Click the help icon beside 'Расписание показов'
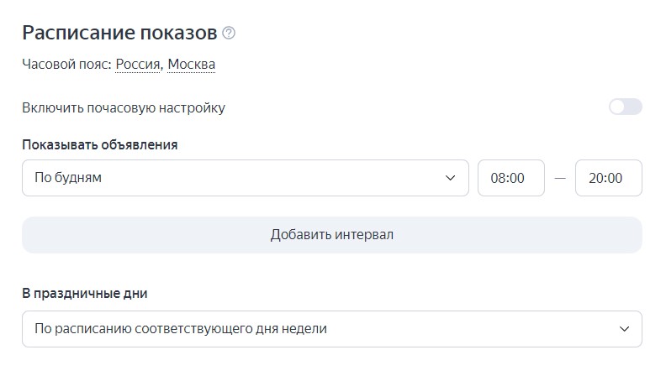This screenshot has width=666, height=376. pos(229,34)
